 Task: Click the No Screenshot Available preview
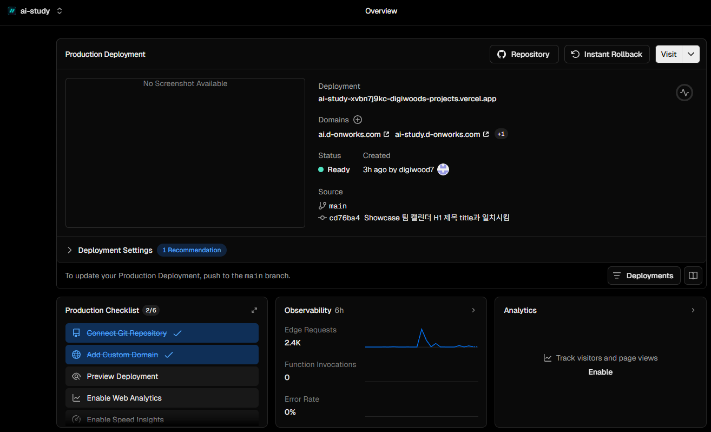coord(185,153)
